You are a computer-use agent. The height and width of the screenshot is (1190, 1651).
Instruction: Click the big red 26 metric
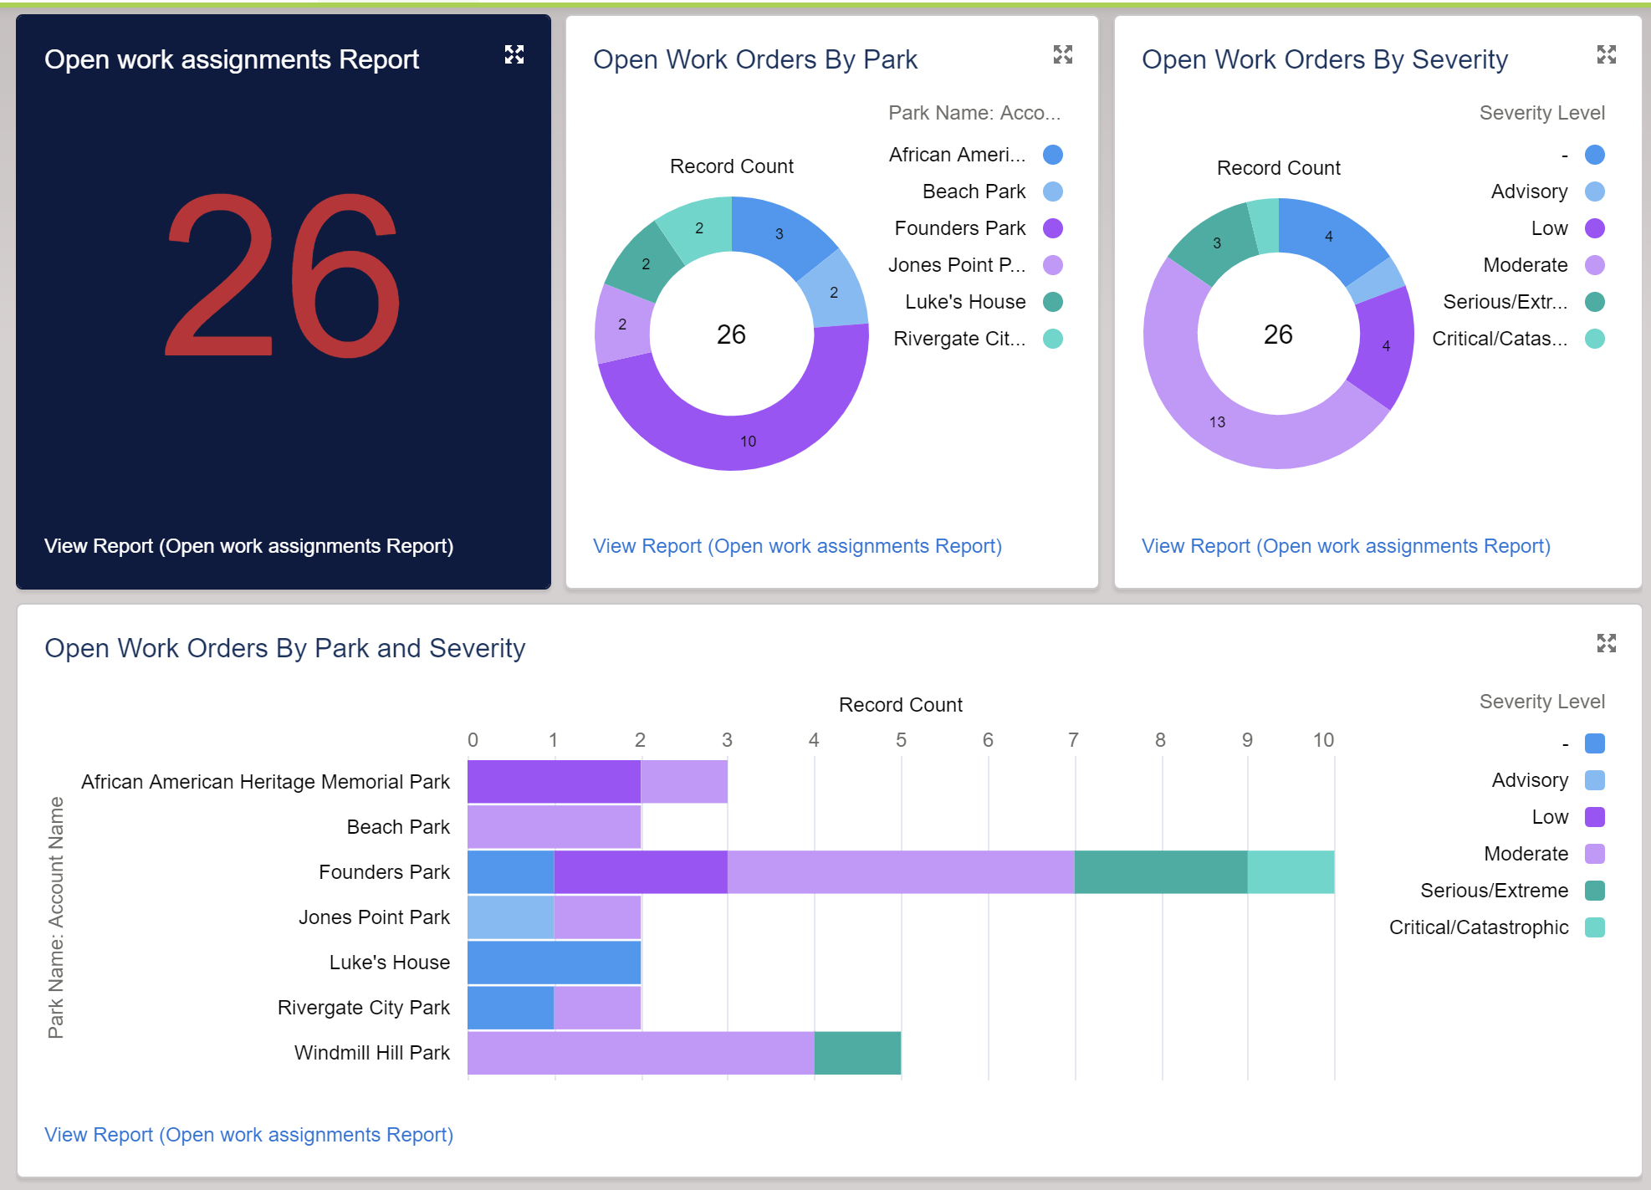[x=283, y=276]
